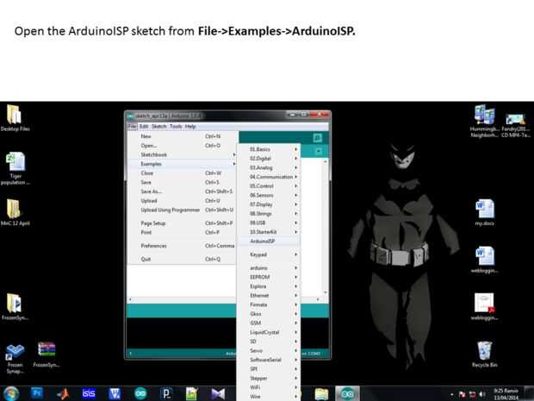Expand the 01.Basics examples submenu
The height and width of the screenshot is (401, 534).
(269, 149)
